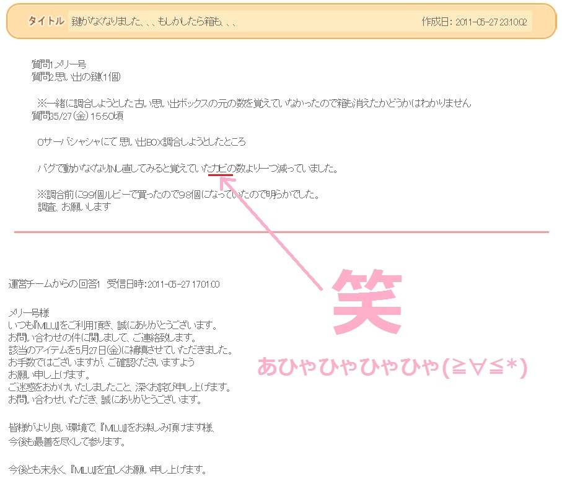
Task: Click the 深くお詫び申し上げます apology line
Action: click(120, 387)
